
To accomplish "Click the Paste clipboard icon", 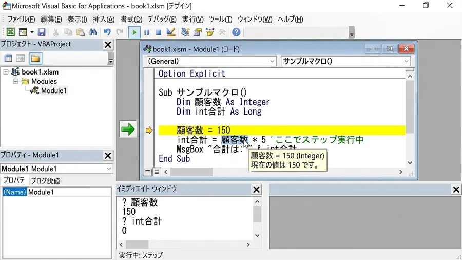I will tap(81, 32).
